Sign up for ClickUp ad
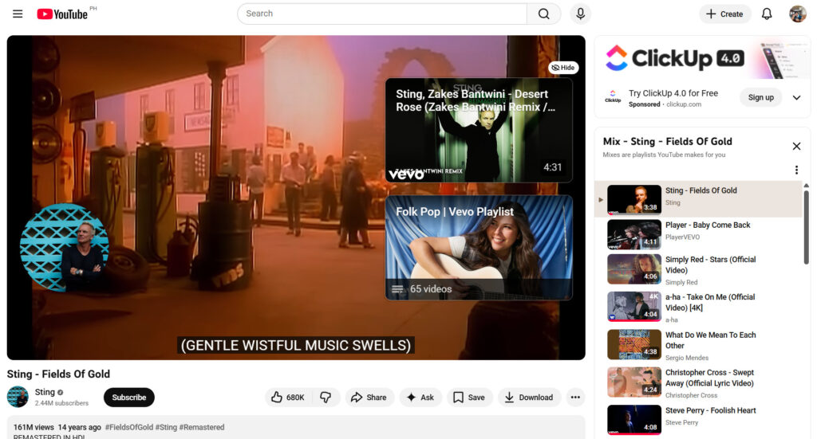The image size is (817, 439). (760, 97)
